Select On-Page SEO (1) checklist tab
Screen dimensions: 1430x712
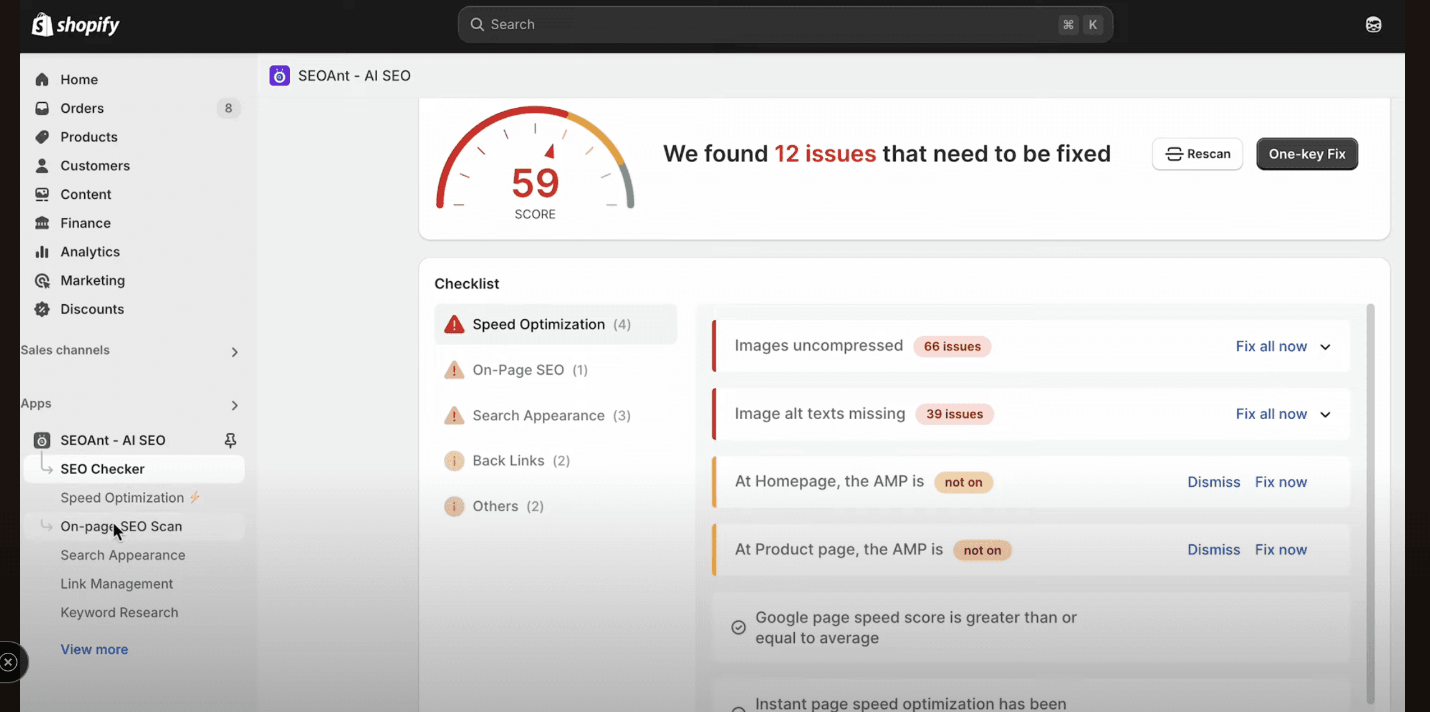pyautogui.click(x=555, y=370)
